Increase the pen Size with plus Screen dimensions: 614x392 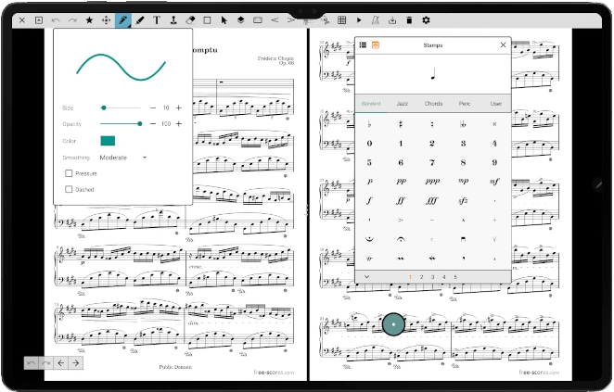click(179, 107)
